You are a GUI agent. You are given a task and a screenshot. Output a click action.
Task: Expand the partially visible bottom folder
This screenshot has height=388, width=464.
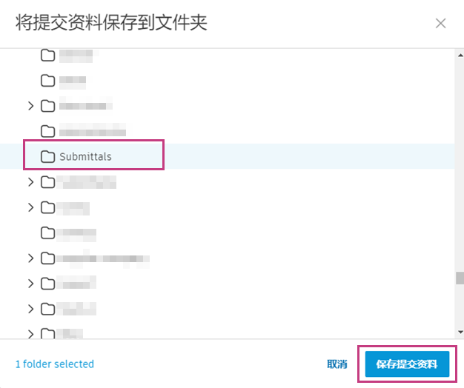[30, 333]
